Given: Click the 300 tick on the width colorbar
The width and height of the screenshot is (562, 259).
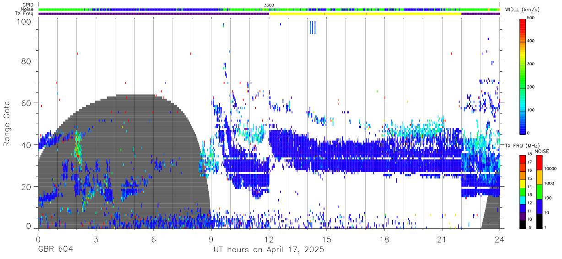Looking at the screenshot, I should (531, 64).
